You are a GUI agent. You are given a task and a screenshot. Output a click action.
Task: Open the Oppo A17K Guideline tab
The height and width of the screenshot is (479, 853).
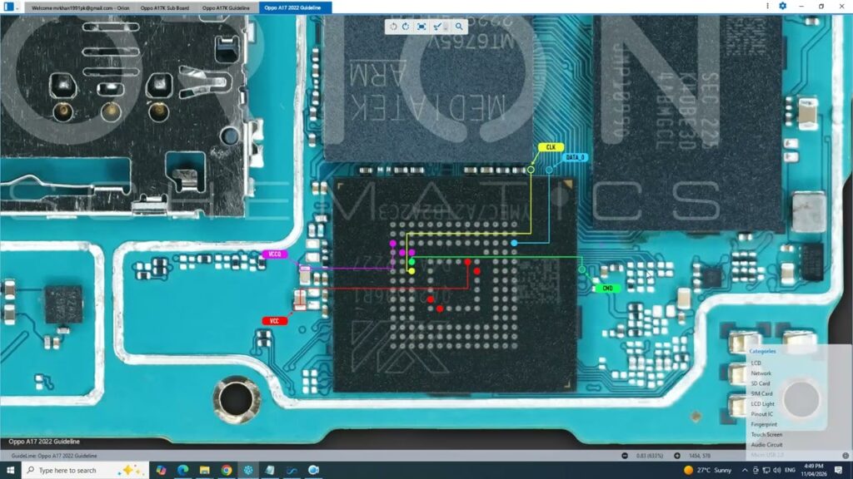(228, 7)
